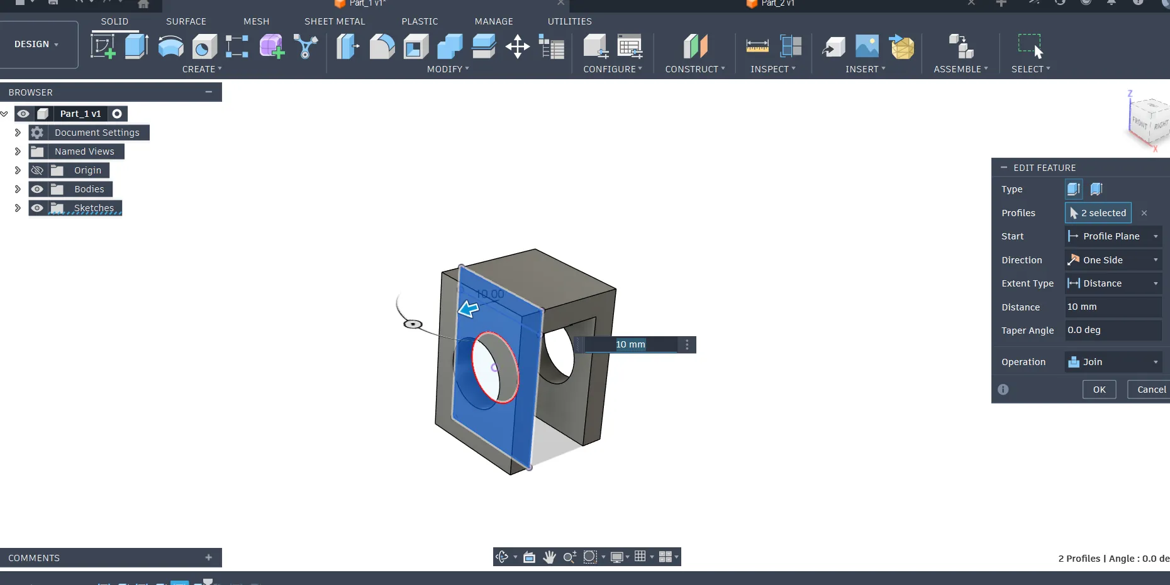Click the Measure tool in Inspect

757,46
